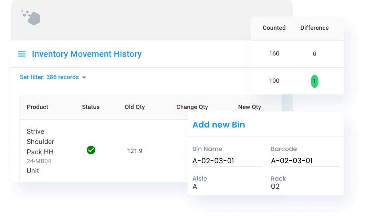Select the Rack value 02

[275, 186]
